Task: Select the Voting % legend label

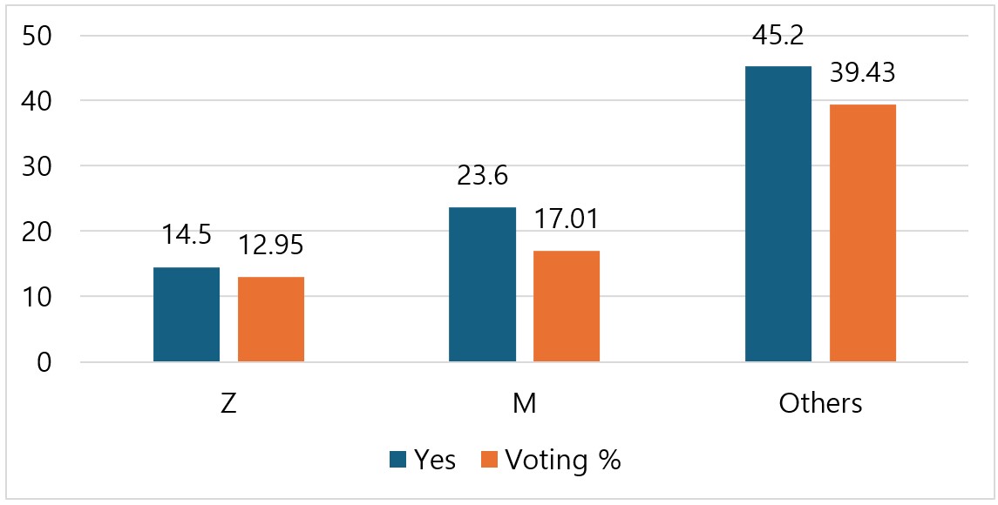Action: [x=563, y=459]
